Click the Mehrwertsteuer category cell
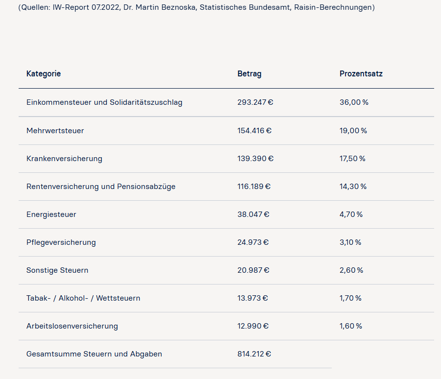This screenshot has height=379, width=441. click(55, 131)
